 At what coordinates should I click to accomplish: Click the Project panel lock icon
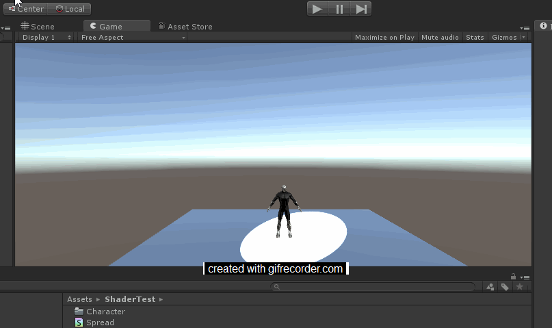tap(513, 277)
